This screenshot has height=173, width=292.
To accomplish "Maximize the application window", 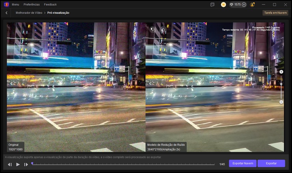I will coord(275,5).
